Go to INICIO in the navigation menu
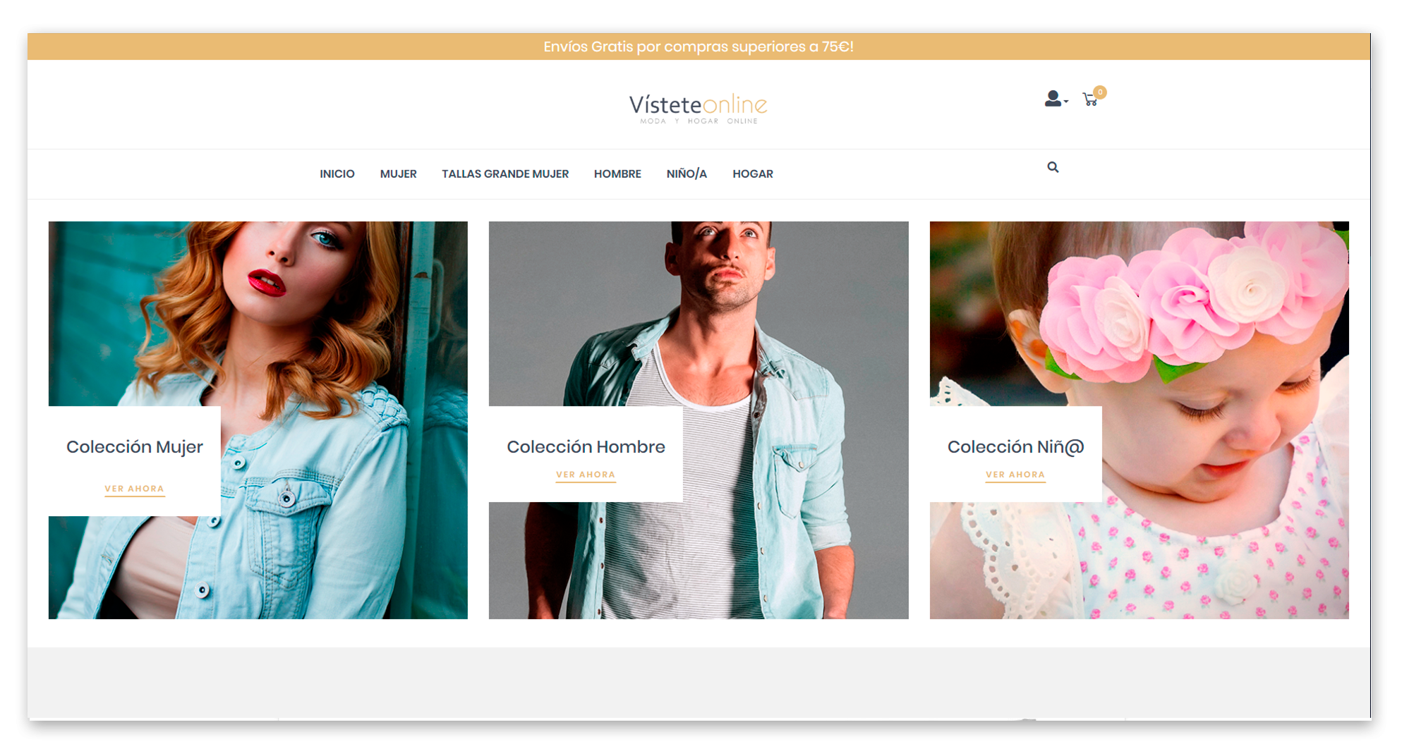 337,173
